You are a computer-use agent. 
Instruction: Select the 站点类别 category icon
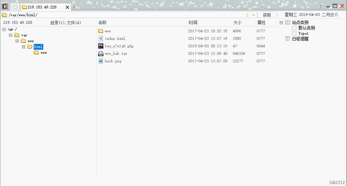pyautogui.click(x=288, y=23)
